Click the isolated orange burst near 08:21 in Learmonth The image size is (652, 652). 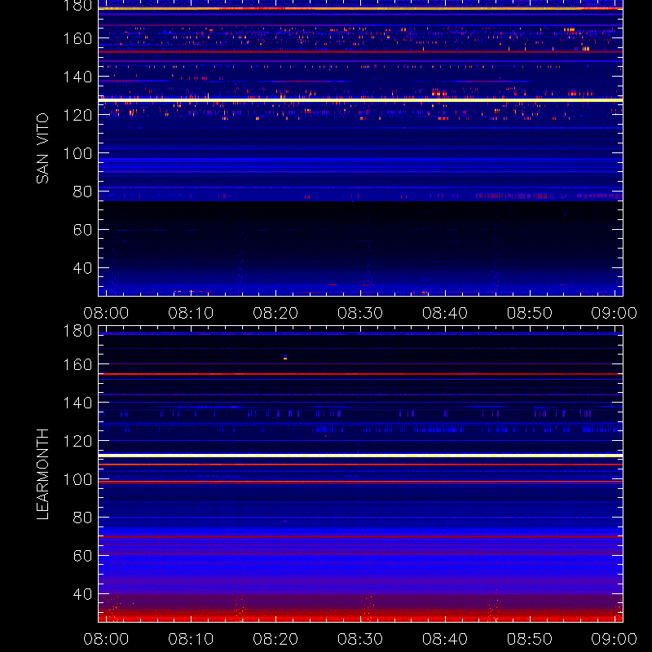tap(284, 357)
